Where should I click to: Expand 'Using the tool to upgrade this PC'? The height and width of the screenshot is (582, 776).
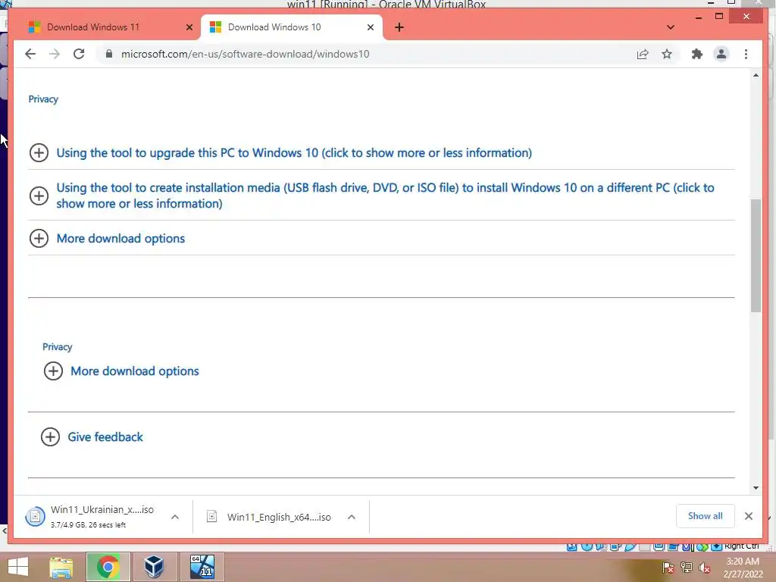tap(294, 152)
